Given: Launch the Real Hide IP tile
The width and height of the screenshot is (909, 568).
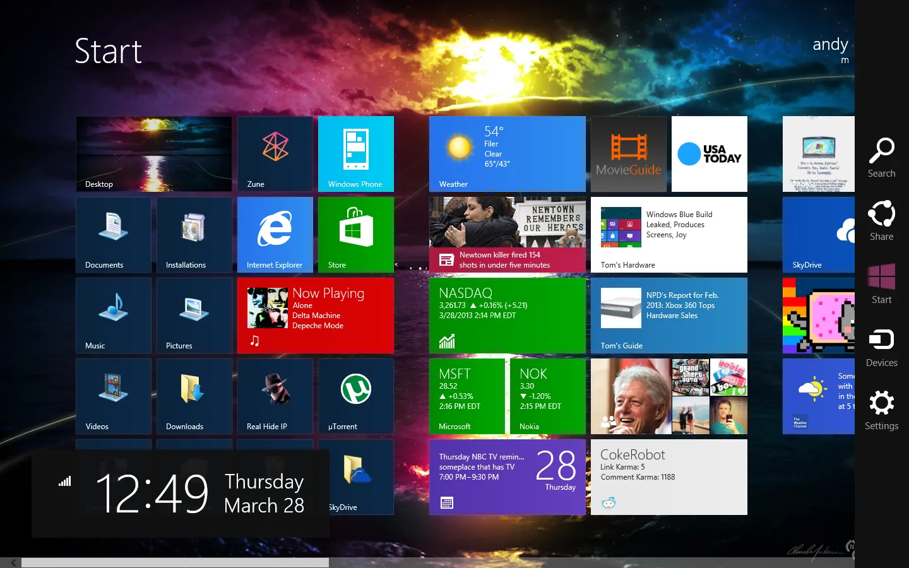Looking at the screenshot, I should click(275, 396).
